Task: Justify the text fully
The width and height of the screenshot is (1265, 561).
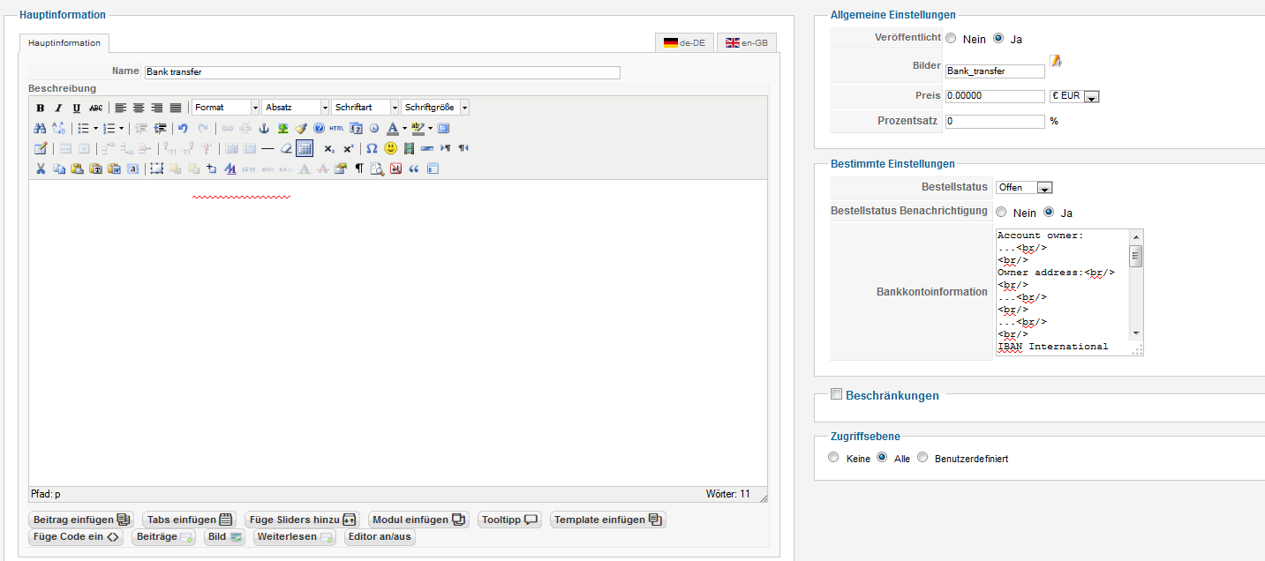Action: click(176, 108)
